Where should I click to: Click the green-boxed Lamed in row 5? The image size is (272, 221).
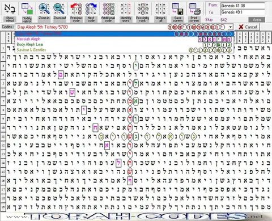coord(135,83)
